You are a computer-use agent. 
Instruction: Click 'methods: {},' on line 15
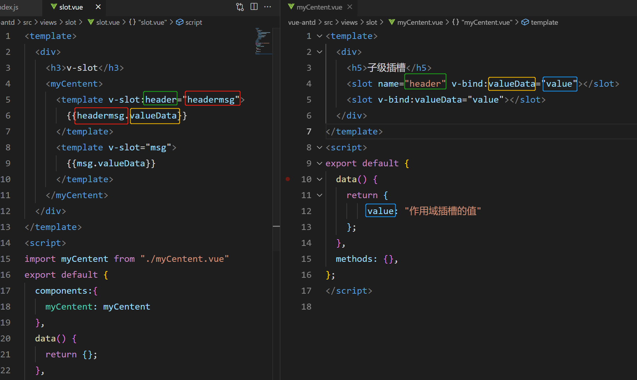[367, 259]
